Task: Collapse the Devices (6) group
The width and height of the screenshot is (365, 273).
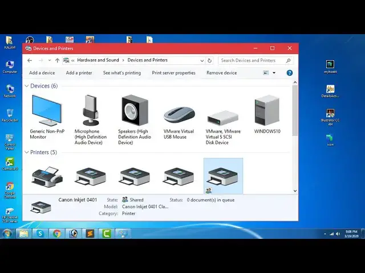Action: pyautogui.click(x=27, y=86)
